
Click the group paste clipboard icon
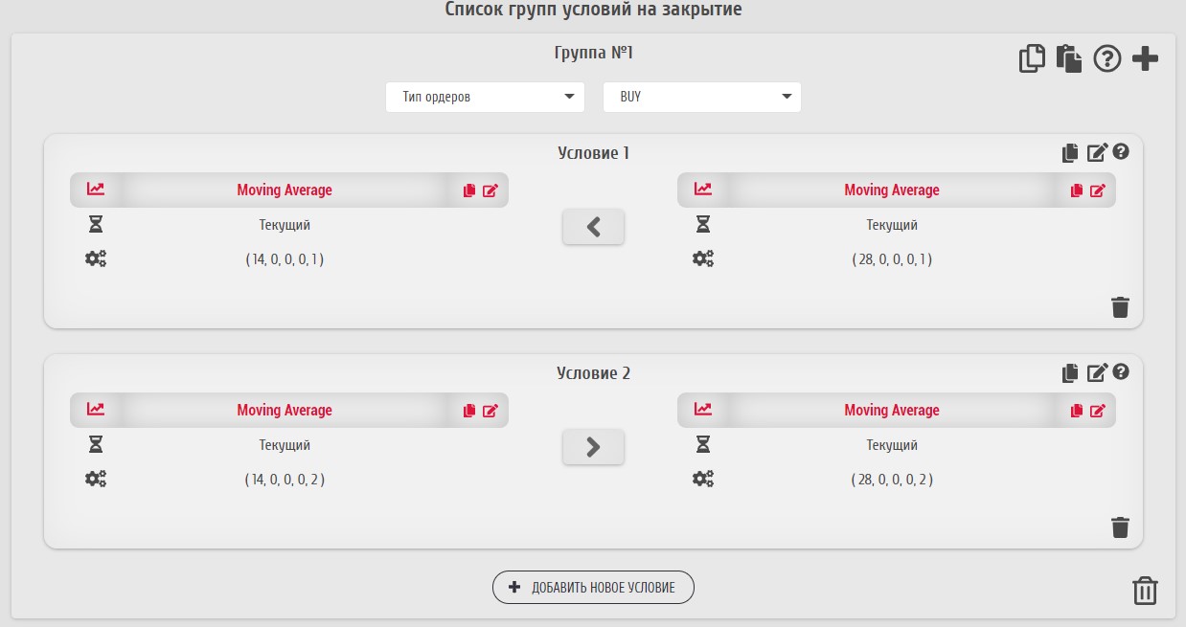point(1069,59)
